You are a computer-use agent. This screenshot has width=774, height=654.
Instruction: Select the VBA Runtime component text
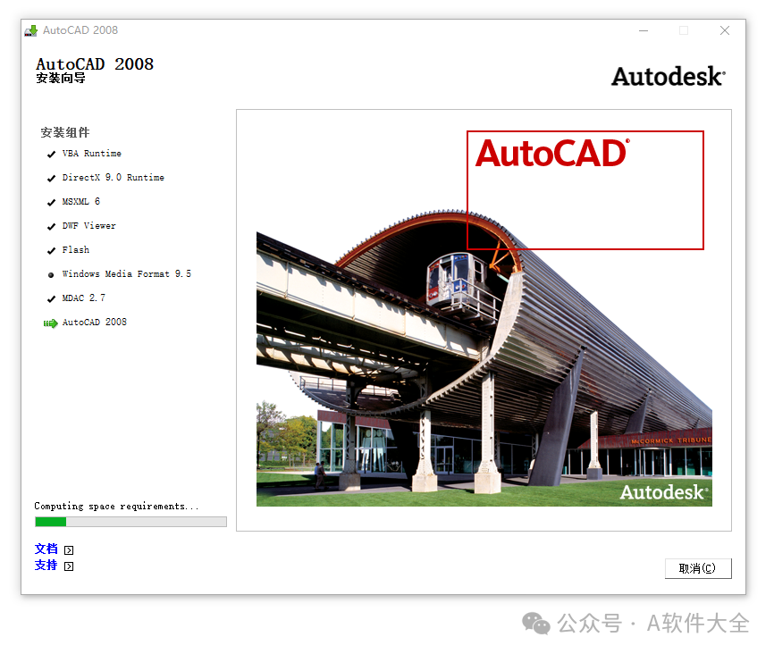[92, 154]
